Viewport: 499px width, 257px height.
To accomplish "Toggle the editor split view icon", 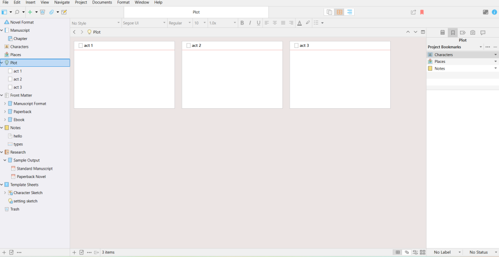I will [x=423, y=32].
